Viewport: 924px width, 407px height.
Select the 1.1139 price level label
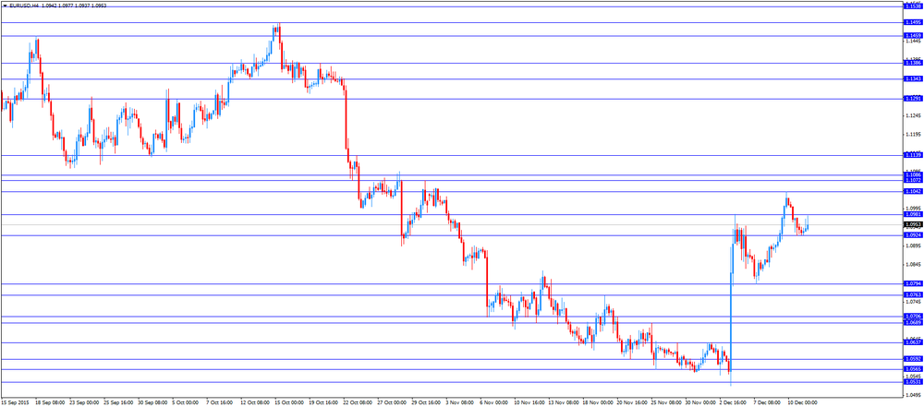click(913, 155)
